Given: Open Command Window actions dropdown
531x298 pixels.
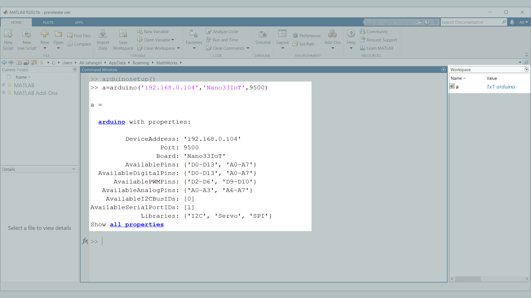Looking at the screenshot, I should point(443,70).
